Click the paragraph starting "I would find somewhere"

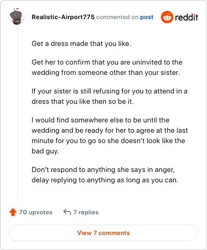(x=110, y=135)
